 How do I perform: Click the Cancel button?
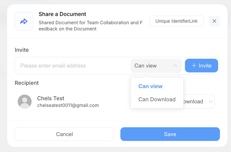pos(64,134)
